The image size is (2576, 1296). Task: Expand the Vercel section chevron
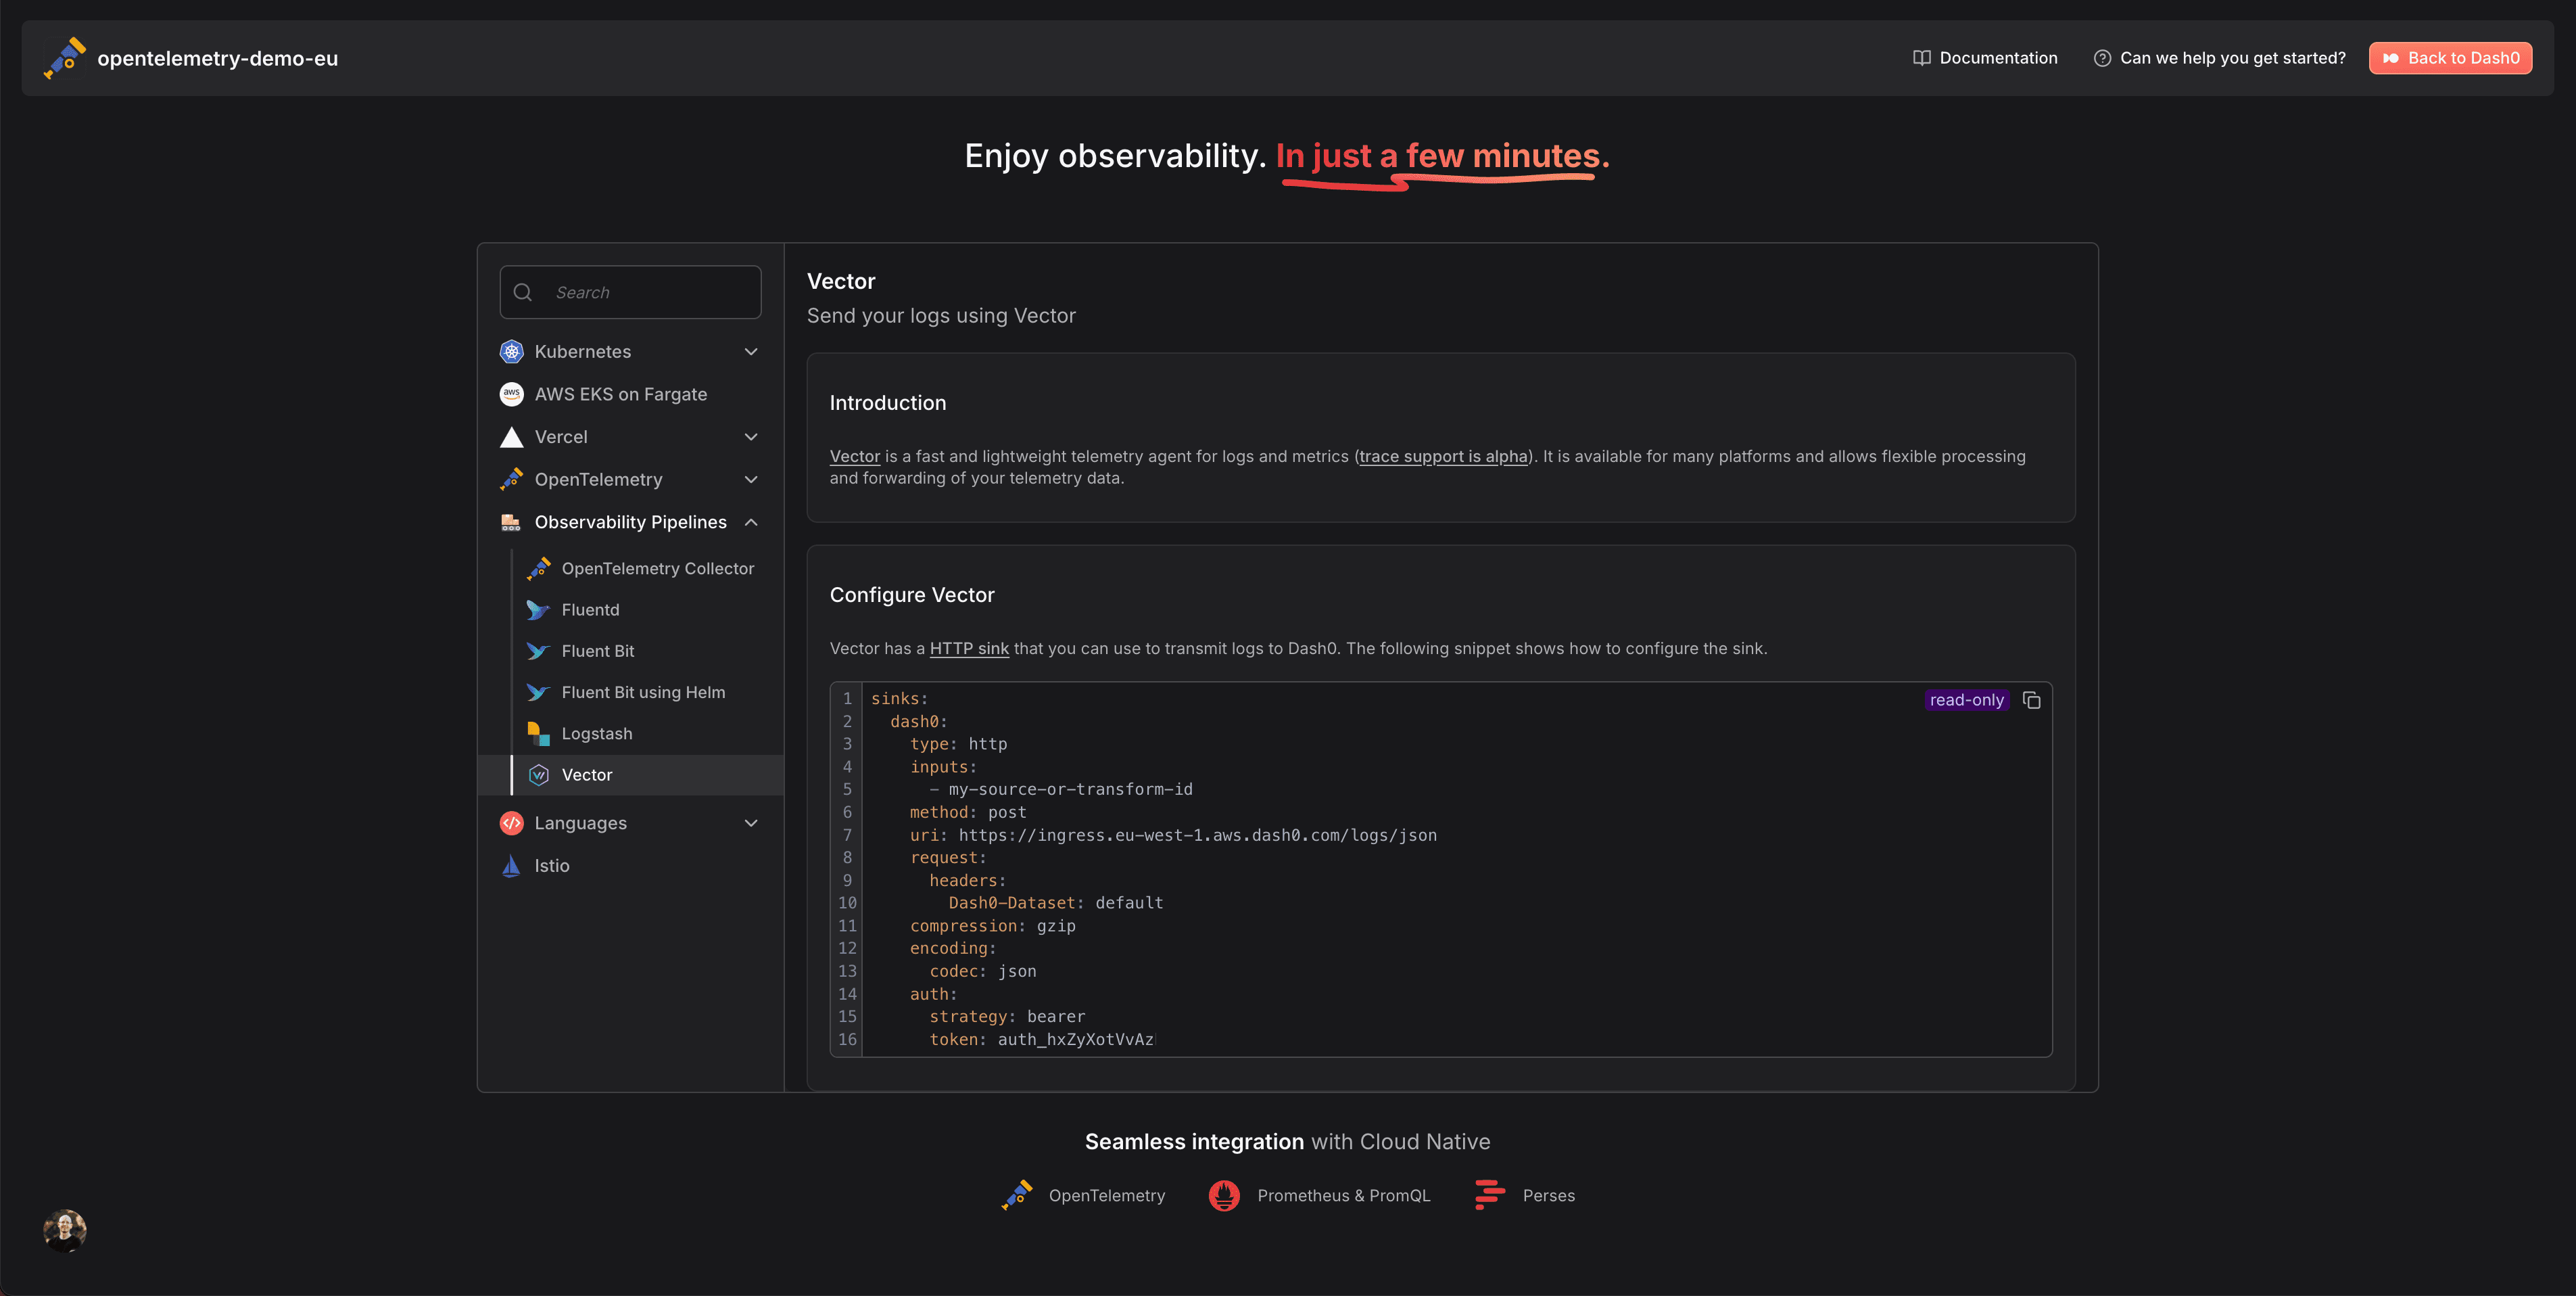tap(751, 436)
